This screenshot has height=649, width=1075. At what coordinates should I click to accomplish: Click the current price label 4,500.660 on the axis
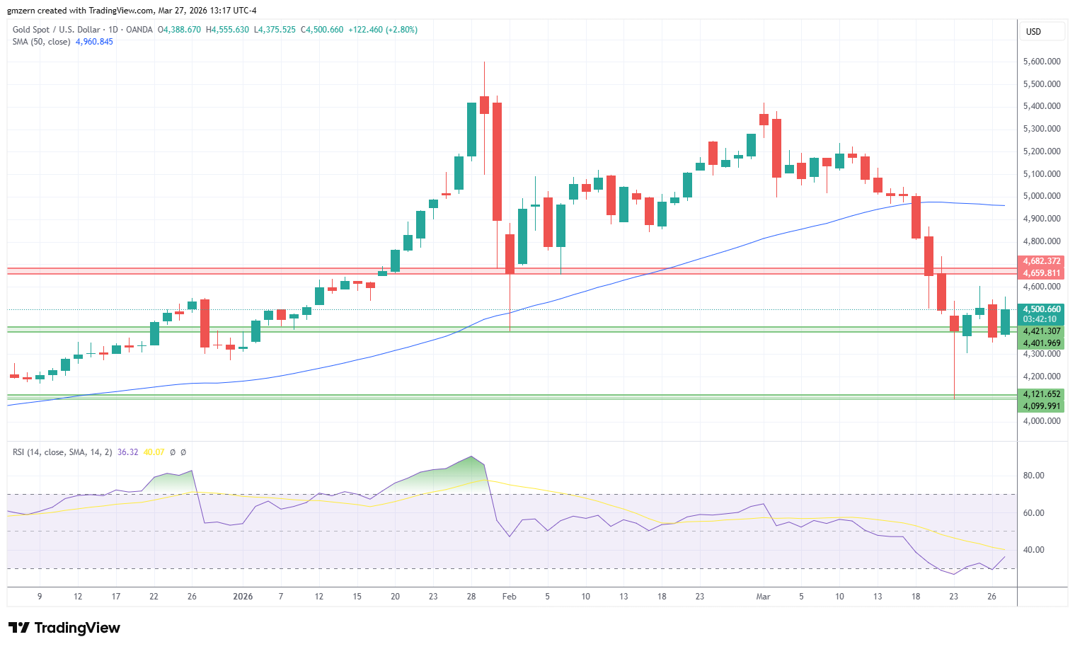[x=1042, y=309]
